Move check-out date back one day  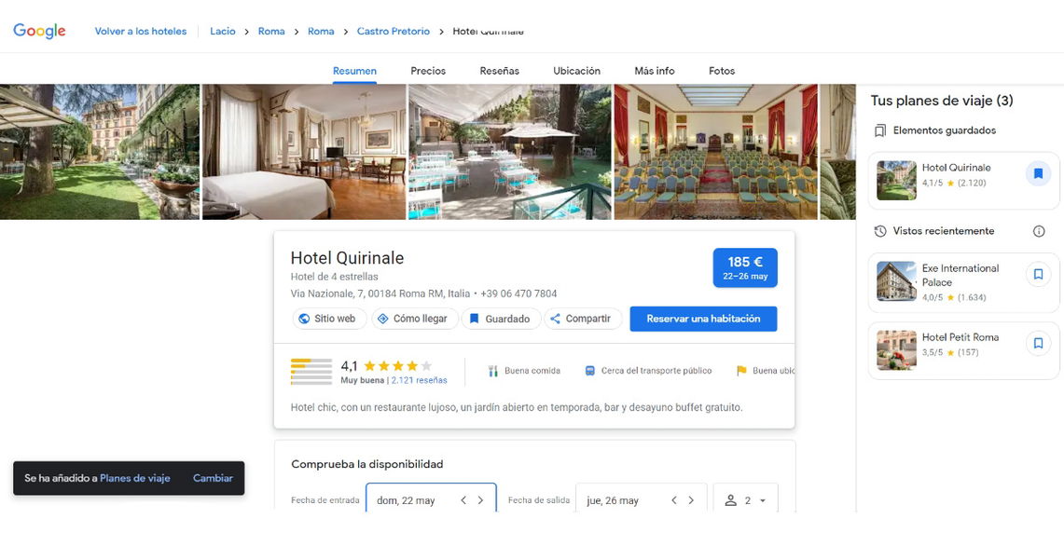click(x=674, y=500)
